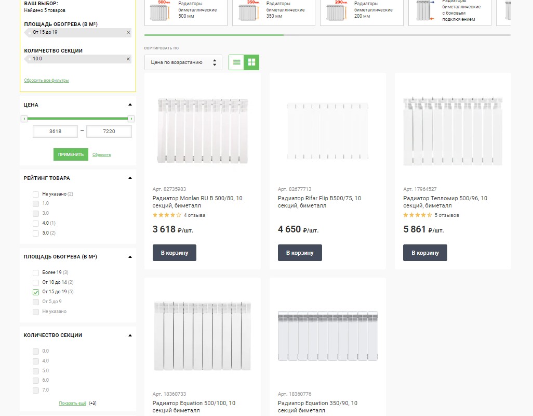Select the grid view layout icon
The image size is (533, 416).
[x=251, y=62]
